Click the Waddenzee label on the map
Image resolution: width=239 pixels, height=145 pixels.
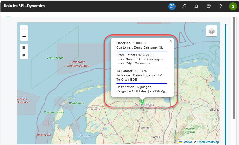76,103
